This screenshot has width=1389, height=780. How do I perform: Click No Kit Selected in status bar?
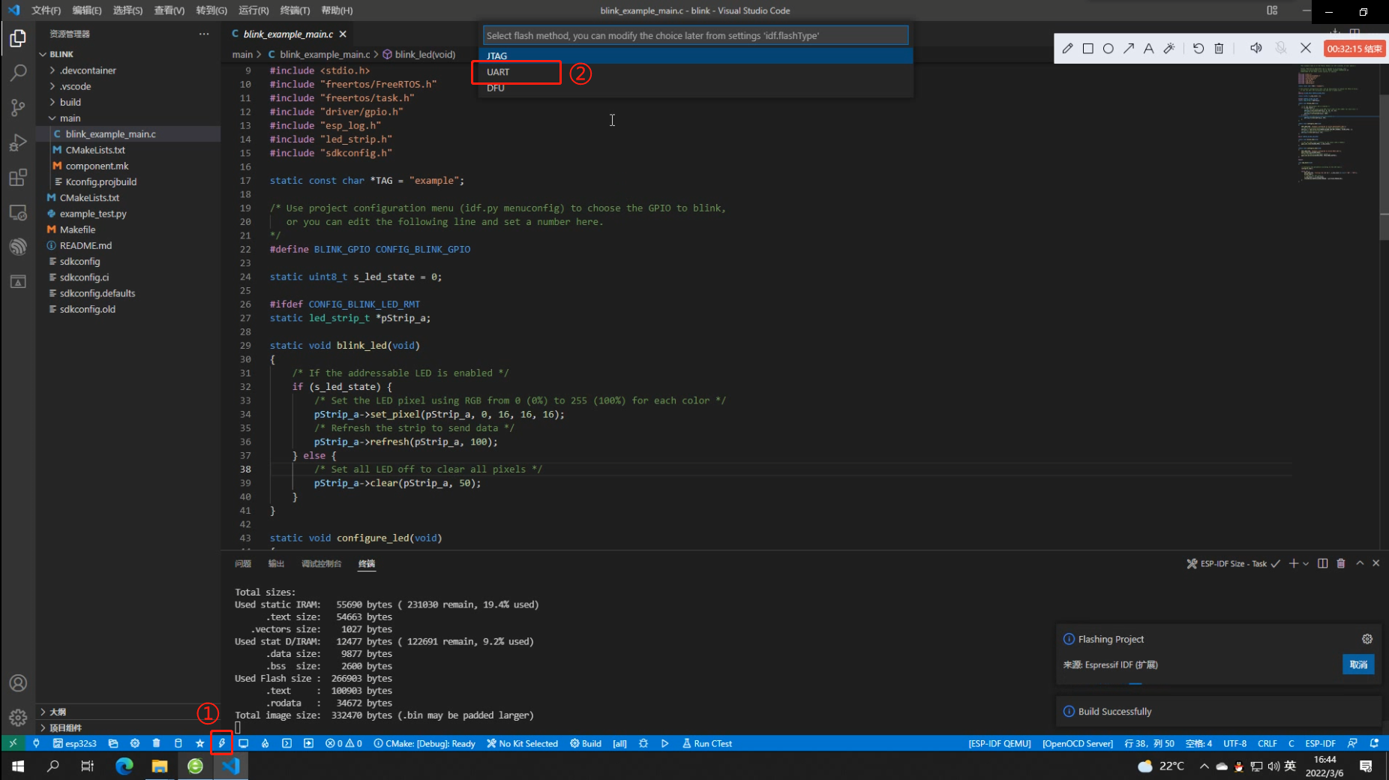pyautogui.click(x=522, y=743)
